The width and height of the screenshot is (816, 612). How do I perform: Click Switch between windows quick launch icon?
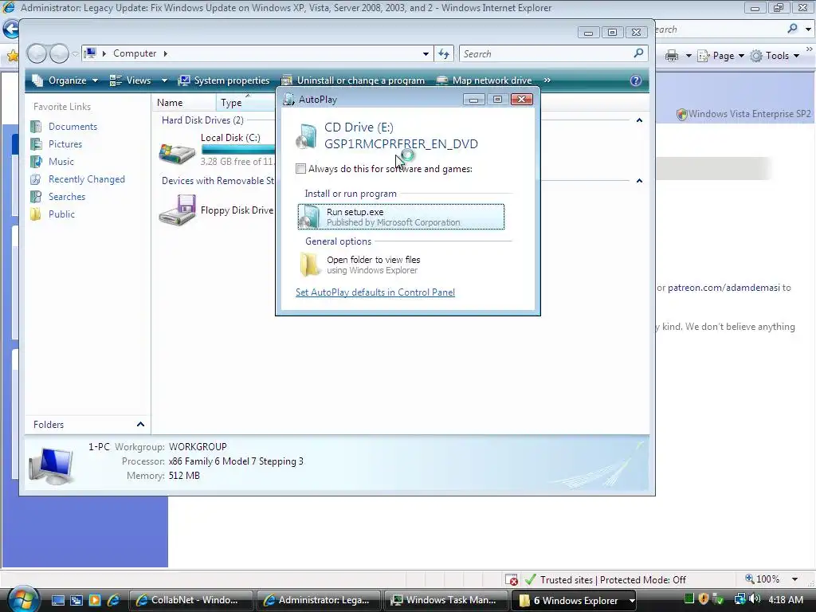pos(76,600)
